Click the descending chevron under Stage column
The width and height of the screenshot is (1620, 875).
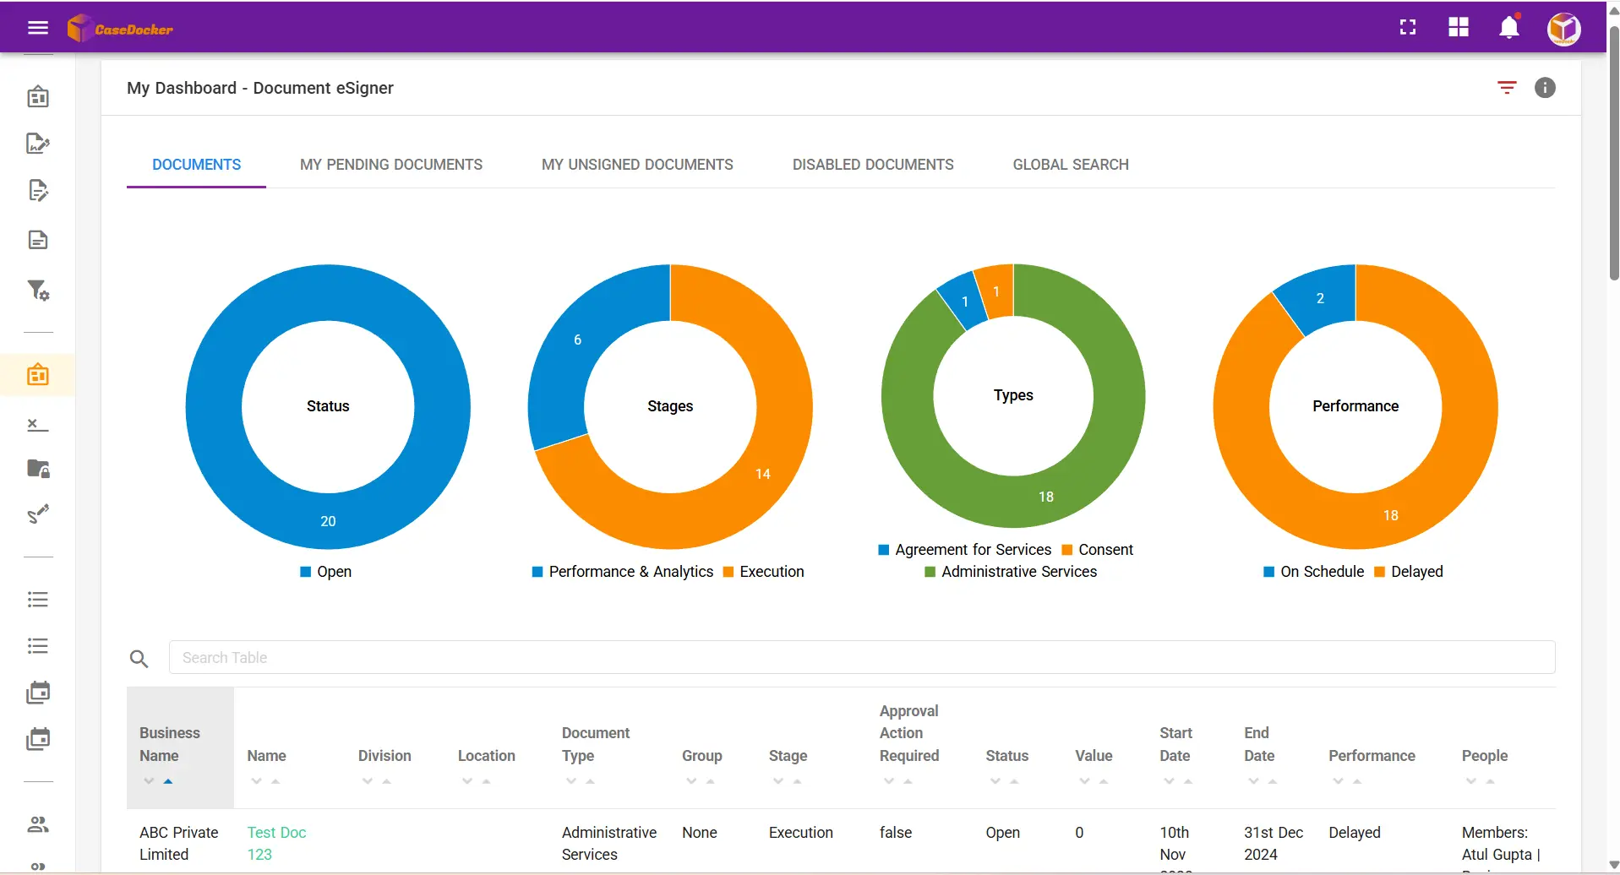pyautogui.click(x=778, y=781)
